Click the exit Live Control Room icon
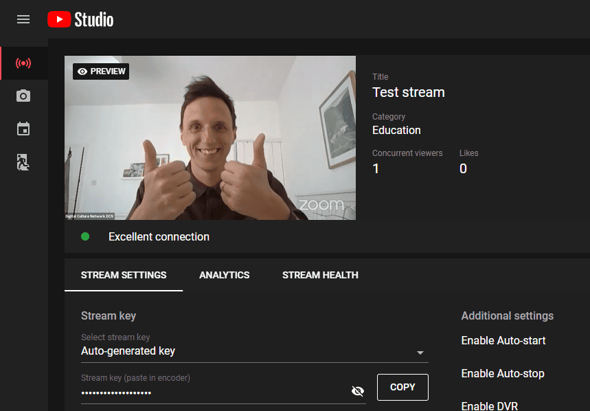 [23, 162]
